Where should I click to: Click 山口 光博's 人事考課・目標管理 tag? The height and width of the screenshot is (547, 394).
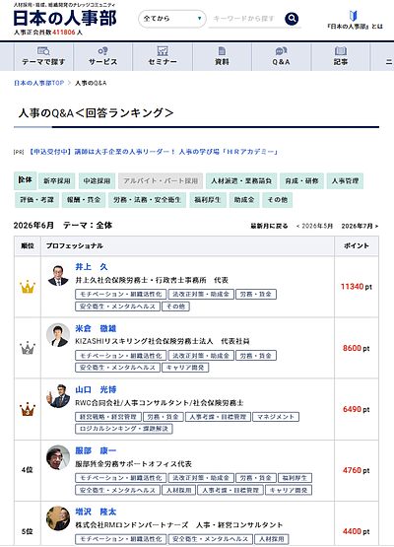(x=218, y=417)
